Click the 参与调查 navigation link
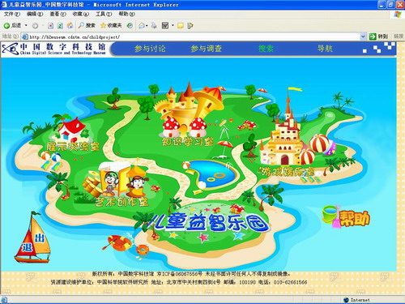 [207, 49]
